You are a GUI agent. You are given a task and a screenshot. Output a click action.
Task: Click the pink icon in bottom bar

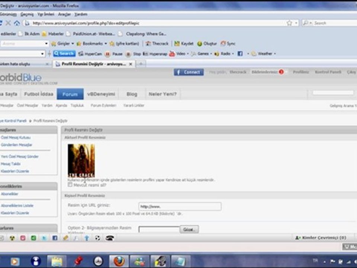(x=23, y=238)
